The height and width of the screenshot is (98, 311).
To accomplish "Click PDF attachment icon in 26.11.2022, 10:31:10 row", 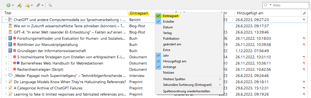I will (304, 57).
